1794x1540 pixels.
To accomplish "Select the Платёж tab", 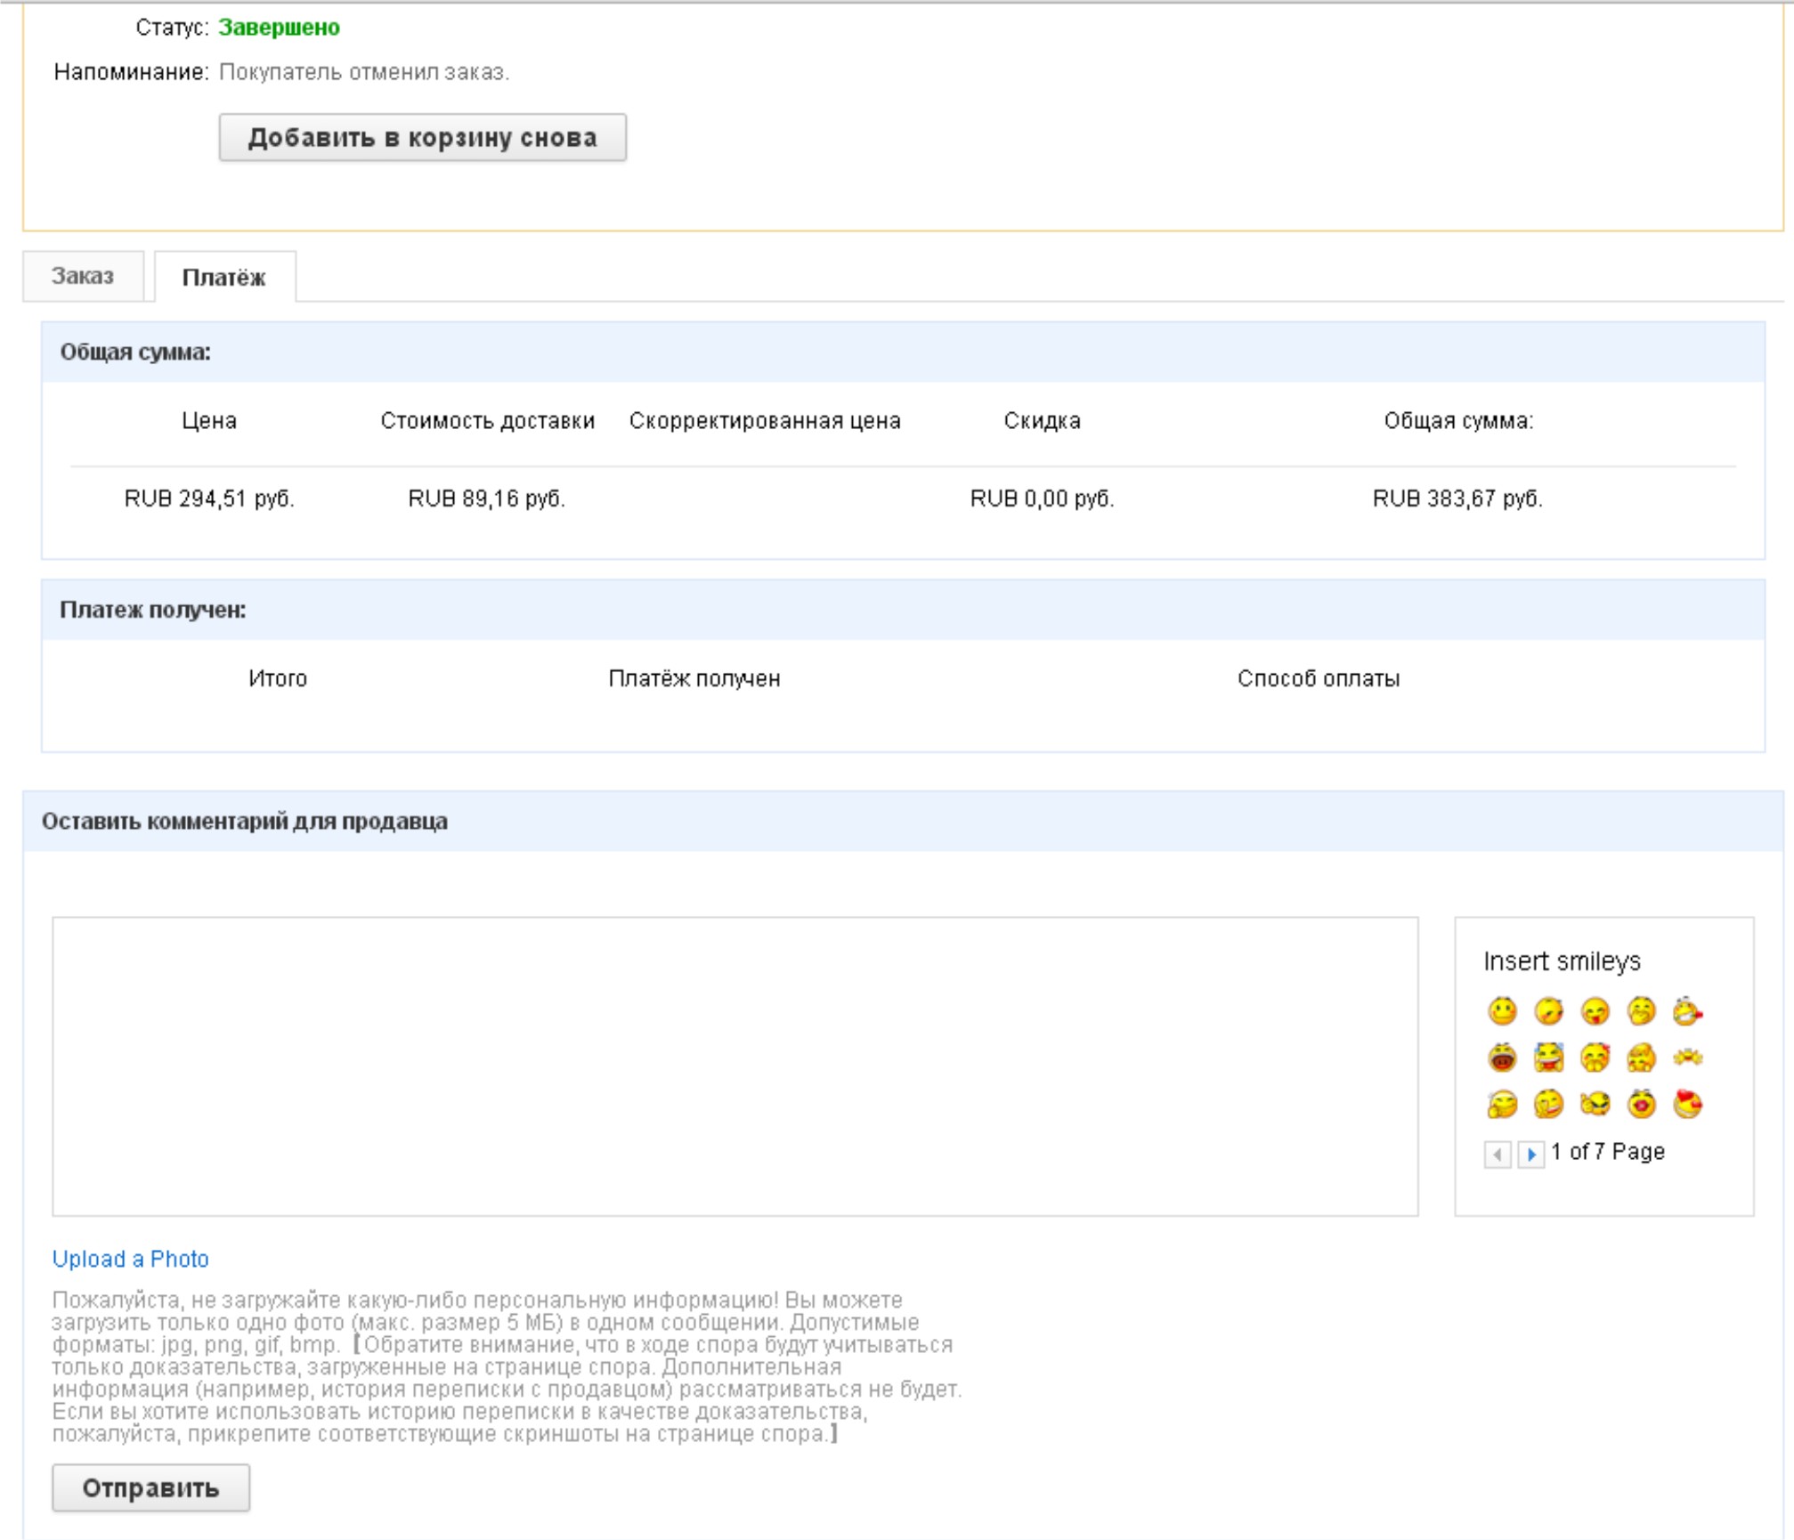I will click(223, 278).
